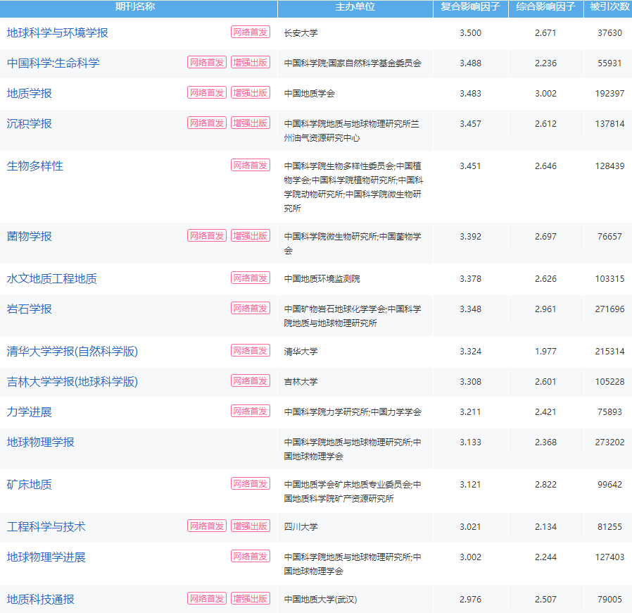Click 网络首发 badge for 中国科学:生命科学

[x=207, y=62]
